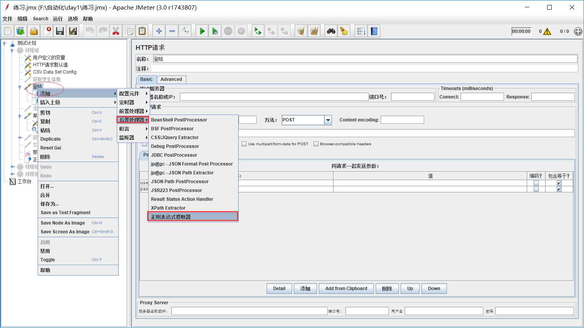Viewport: 584px width, 328px height.
Task: Click the warning triangle error counter
Action: tap(547, 31)
